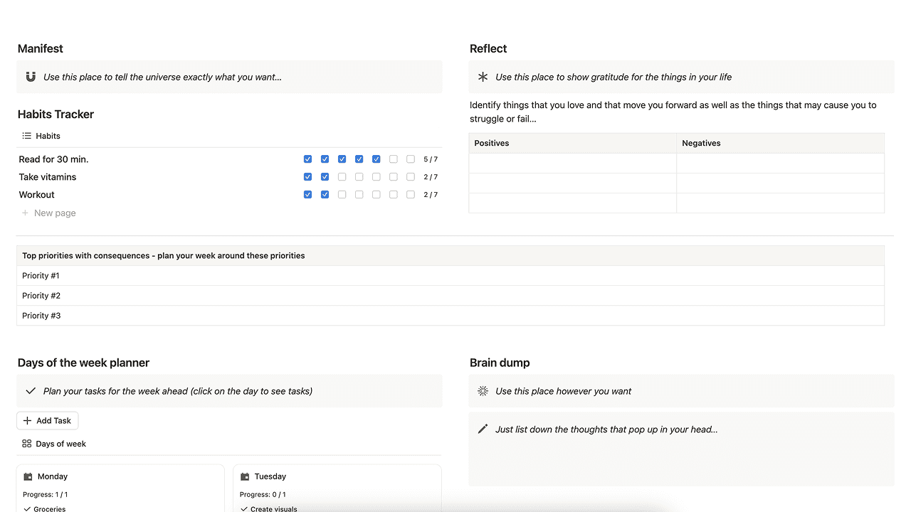Image resolution: width=911 pixels, height=512 pixels.
Task: Click first empty cell under Positives
Action: (x=573, y=163)
